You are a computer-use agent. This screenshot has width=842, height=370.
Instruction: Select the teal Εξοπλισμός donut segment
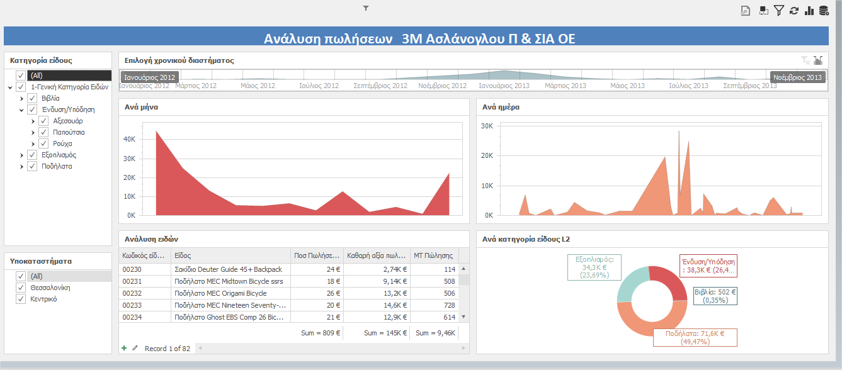coord(630,282)
